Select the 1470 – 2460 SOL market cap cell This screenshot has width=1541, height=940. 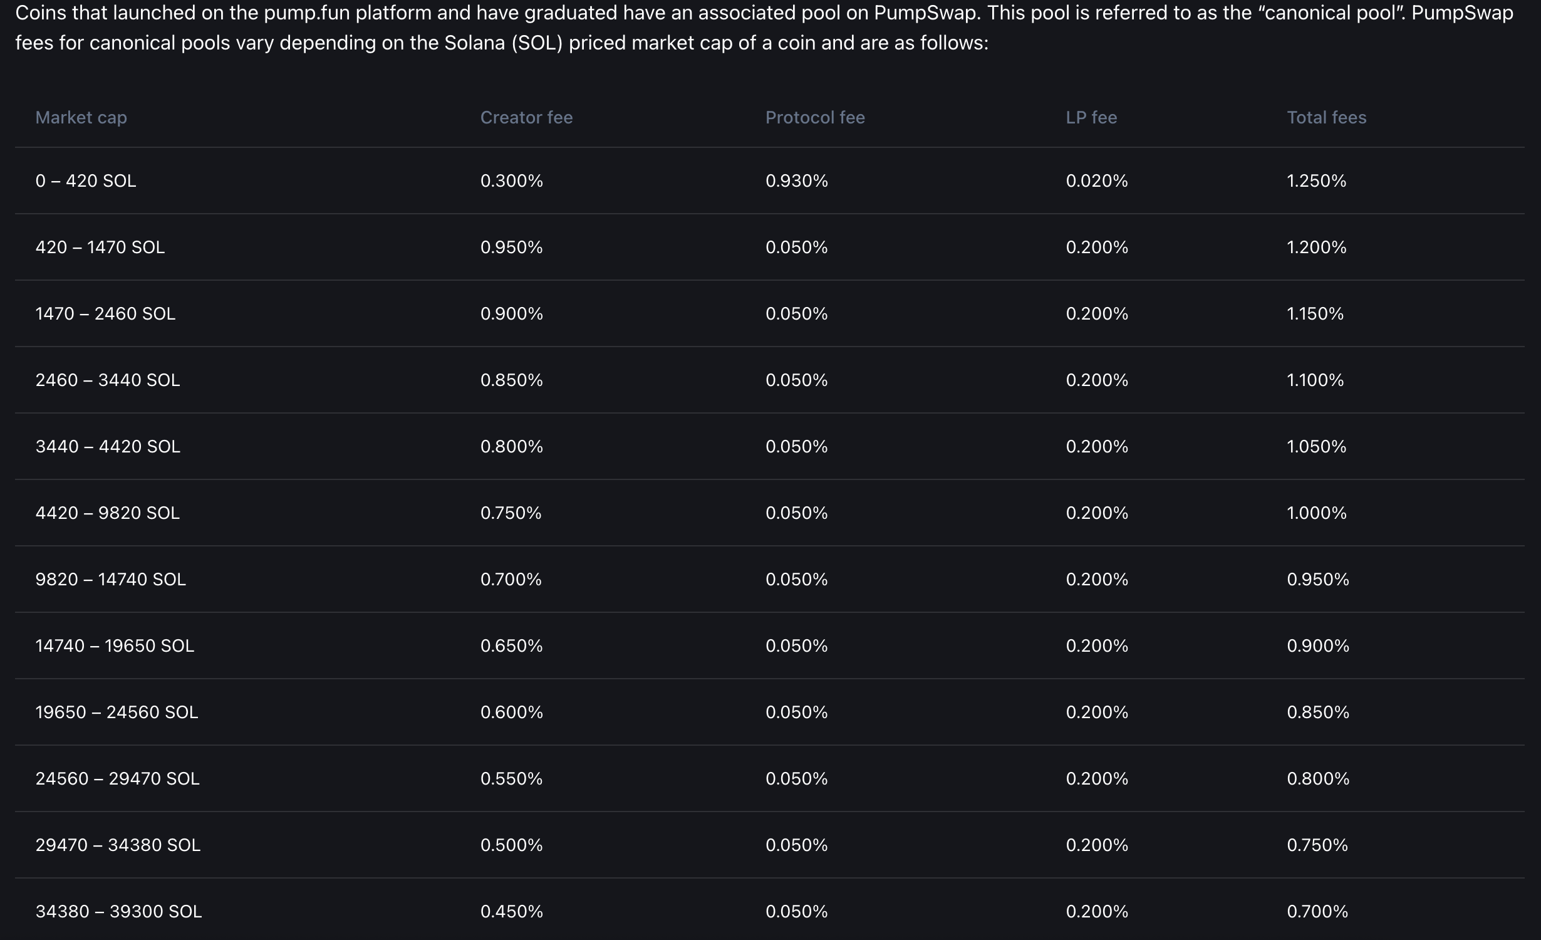click(105, 314)
